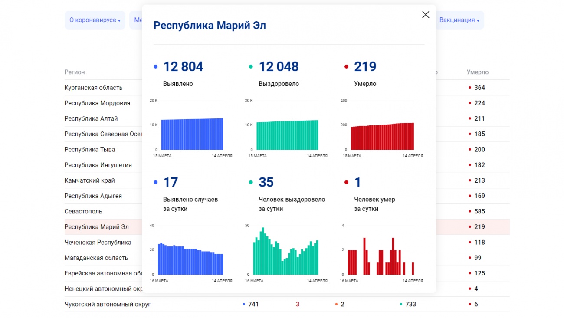Image resolution: width=564 pixels, height=318 pixels.
Task: Expand the Вакцинация dropdown menu
Action: point(459,20)
